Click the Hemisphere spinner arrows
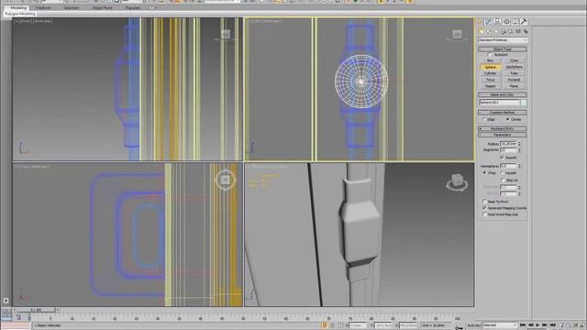Image resolution: width=587 pixels, height=330 pixels. [519, 166]
